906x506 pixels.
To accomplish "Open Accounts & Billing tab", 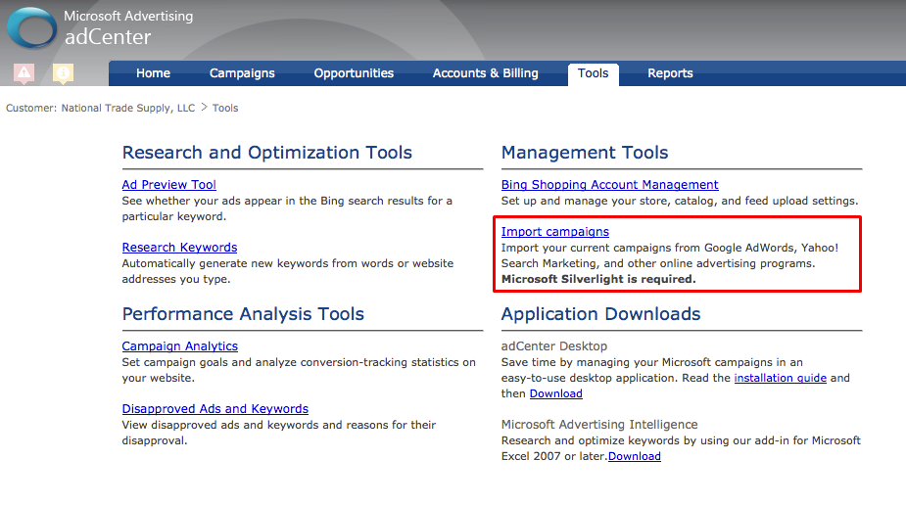I will click(x=486, y=73).
